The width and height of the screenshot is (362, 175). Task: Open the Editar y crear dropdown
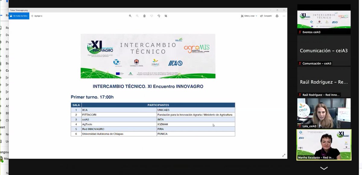click(249, 16)
